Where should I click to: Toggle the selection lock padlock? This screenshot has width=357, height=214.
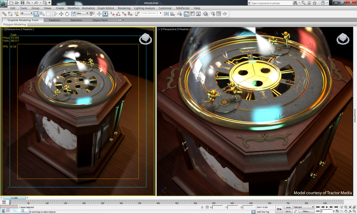coord(202,207)
